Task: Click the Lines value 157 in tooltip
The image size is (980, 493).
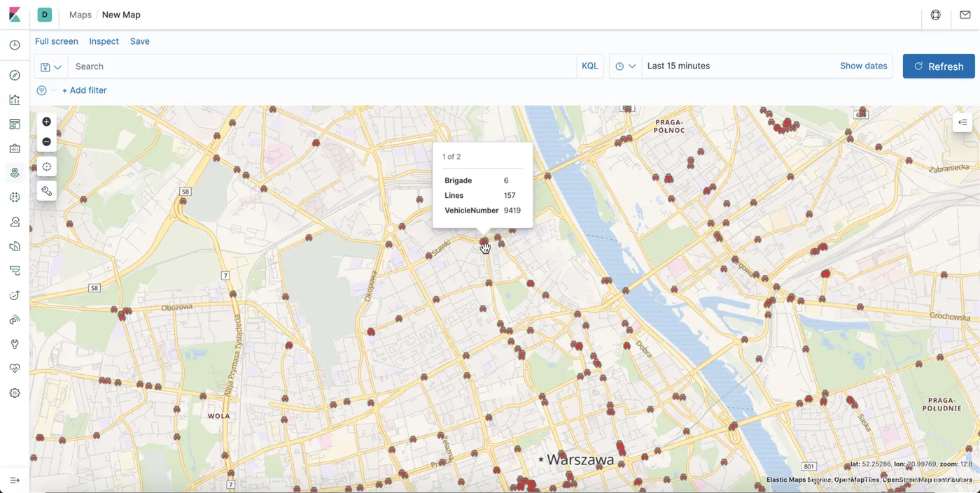Action: 510,195
